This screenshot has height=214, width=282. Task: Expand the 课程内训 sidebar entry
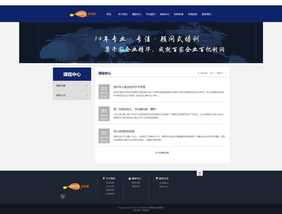72,95
